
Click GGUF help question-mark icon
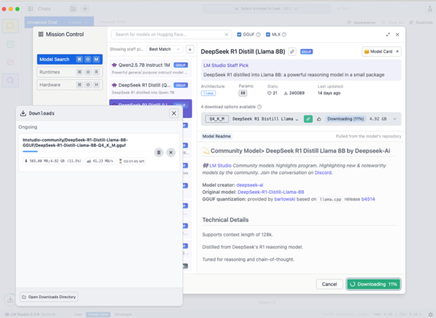coord(258,34)
